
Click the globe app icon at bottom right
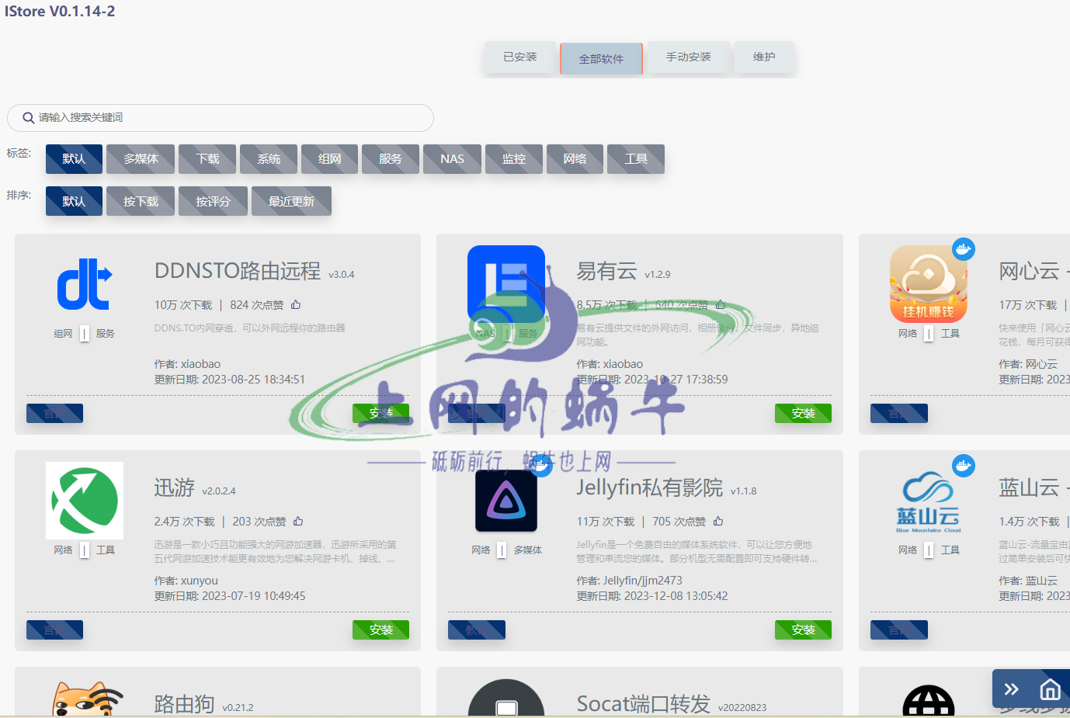[929, 700]
